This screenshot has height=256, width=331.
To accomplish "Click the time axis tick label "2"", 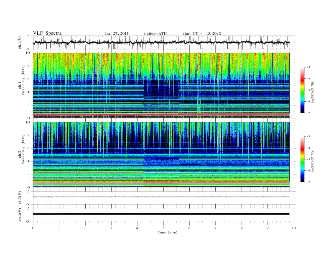I will tap(85, 228).
